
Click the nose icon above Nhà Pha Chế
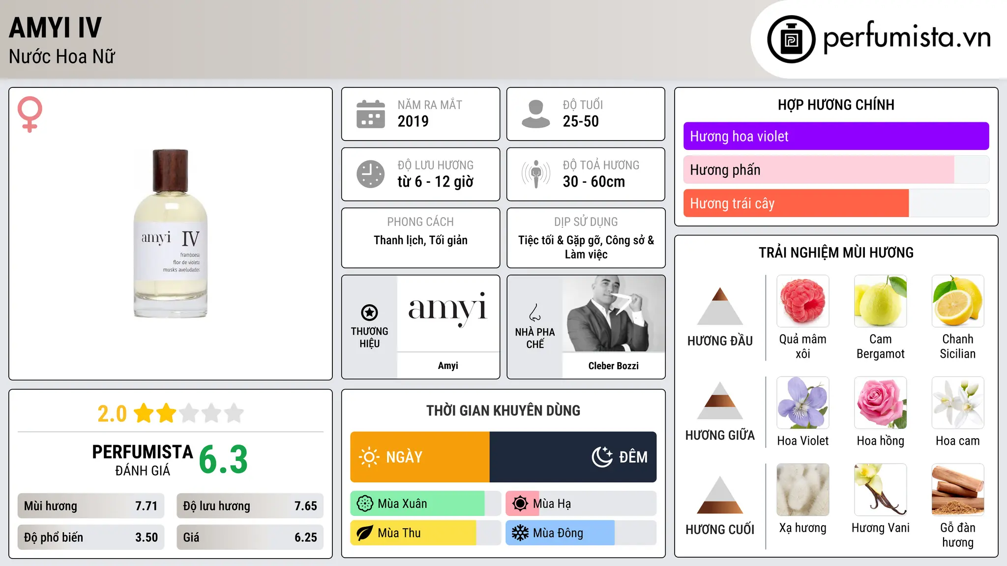click(535, 312)
